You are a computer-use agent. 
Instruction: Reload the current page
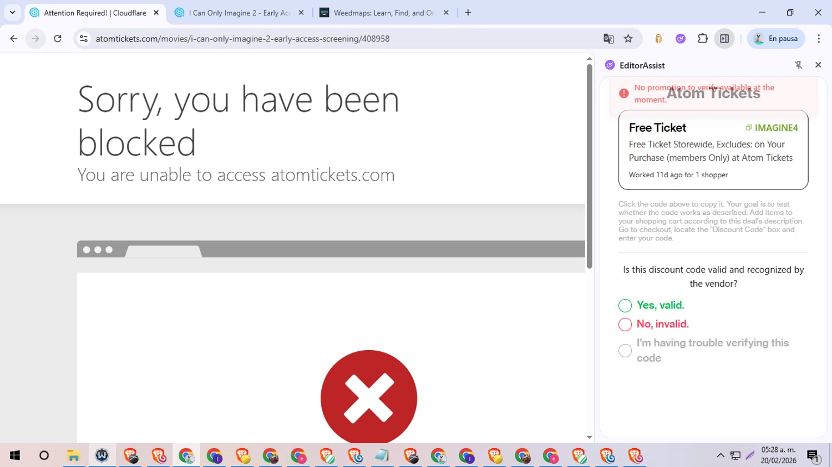click(x=58, y=39)
